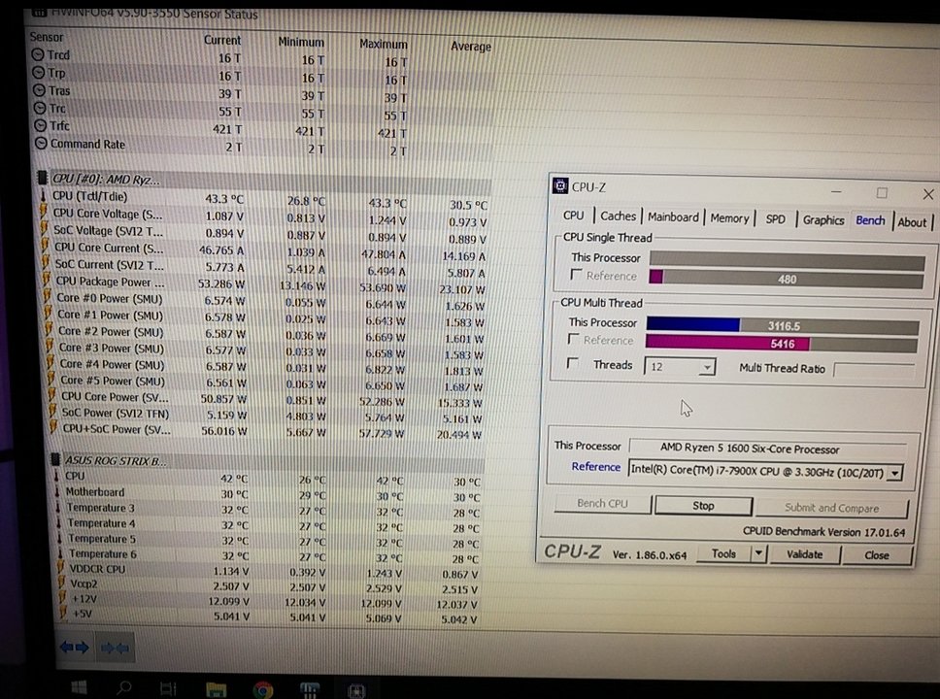
Task: Click the Current column header in HWiNFO
Action: click(x=221, y=40)
